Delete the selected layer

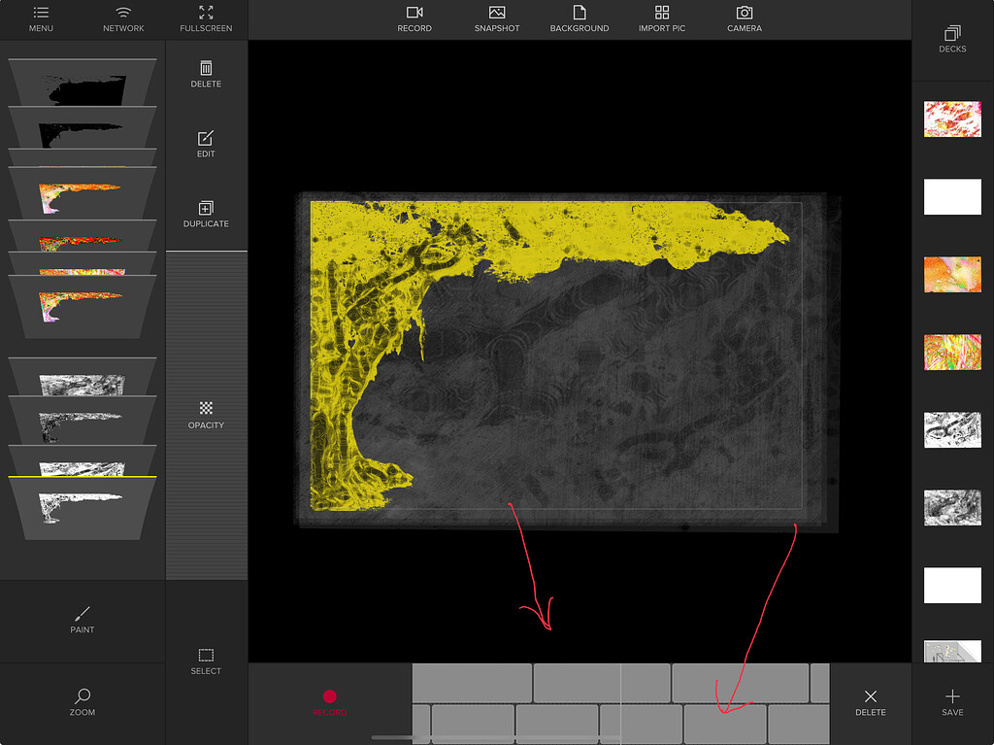(x=206, y=76)
